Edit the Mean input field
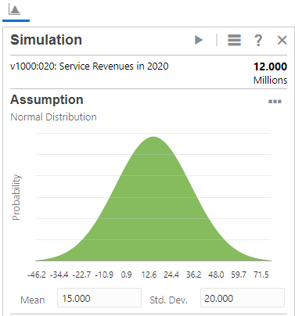 [x=99, y=298]
